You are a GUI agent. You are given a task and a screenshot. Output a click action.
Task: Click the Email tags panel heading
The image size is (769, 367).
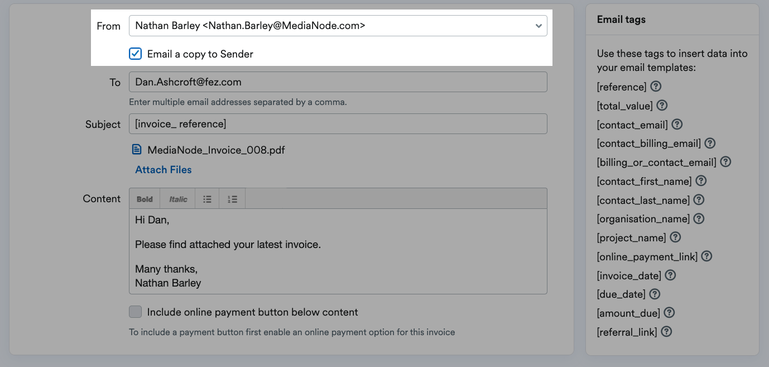point(621,19)
